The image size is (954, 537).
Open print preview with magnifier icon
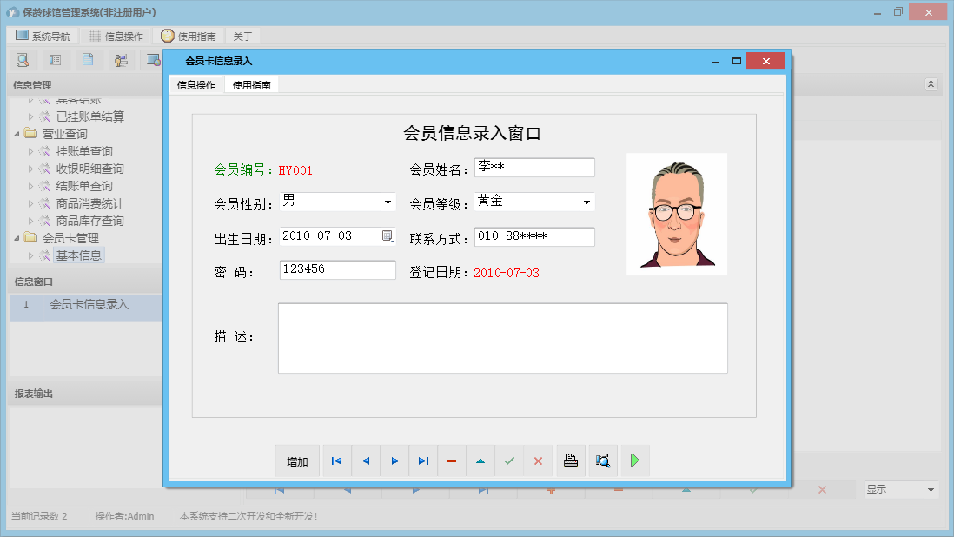603,461
